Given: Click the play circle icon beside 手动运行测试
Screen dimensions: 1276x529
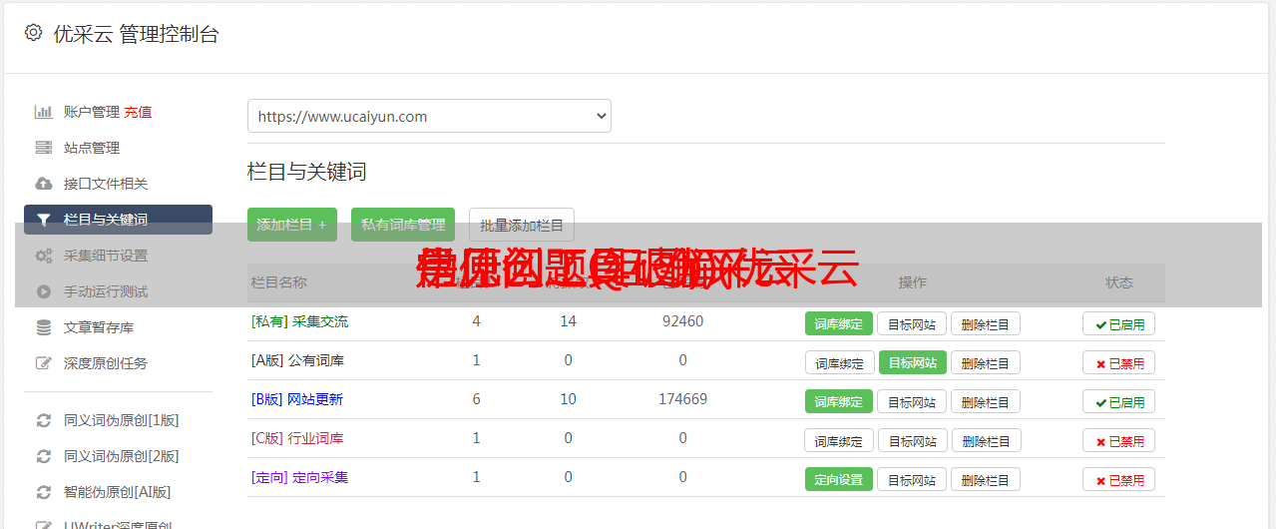Looking at the screenshot, I should (43, 291).
